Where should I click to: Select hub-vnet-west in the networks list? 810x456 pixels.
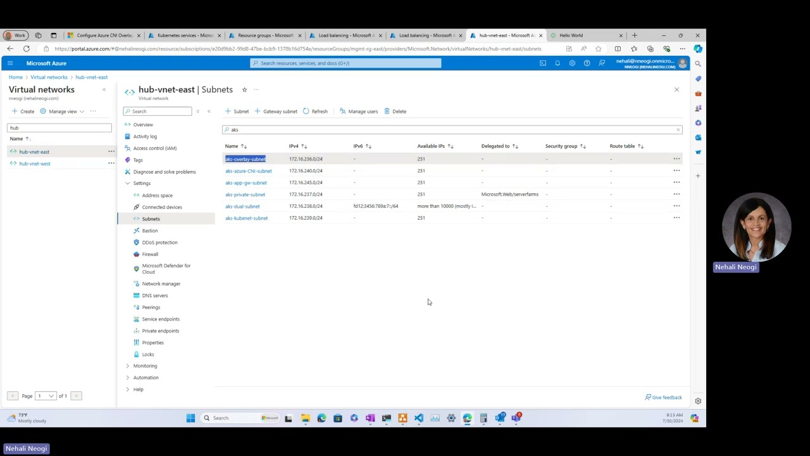tap(35, 163)
